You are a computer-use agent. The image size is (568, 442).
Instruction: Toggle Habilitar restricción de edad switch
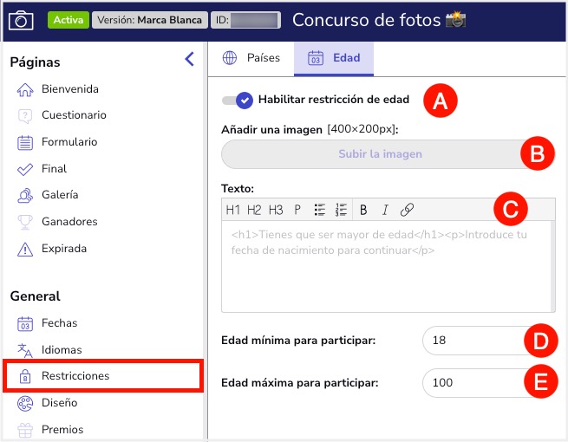coord(237,100)
